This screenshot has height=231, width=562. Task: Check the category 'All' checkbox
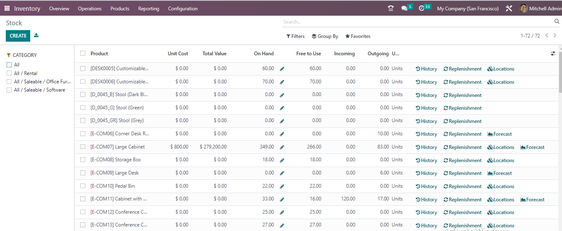tap(9, 65)
